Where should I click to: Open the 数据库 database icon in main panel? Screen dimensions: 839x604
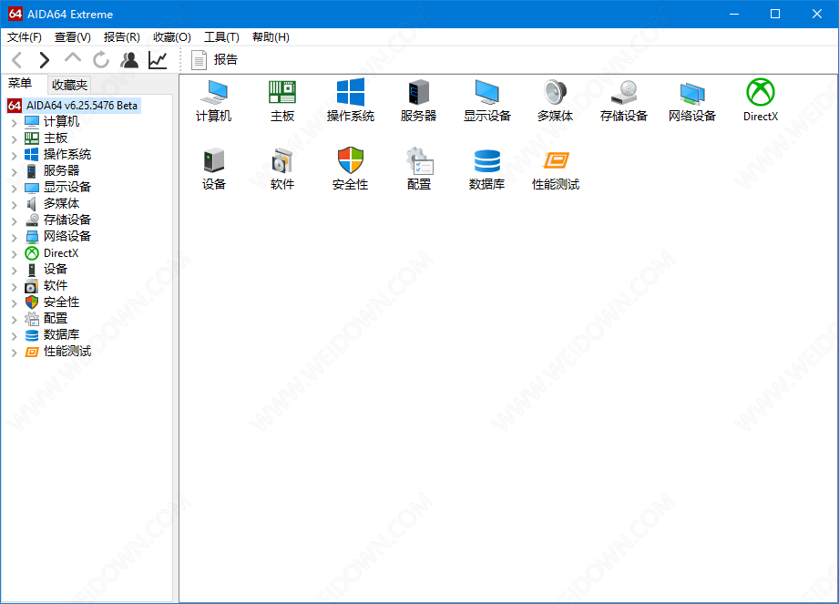point(487,169)
